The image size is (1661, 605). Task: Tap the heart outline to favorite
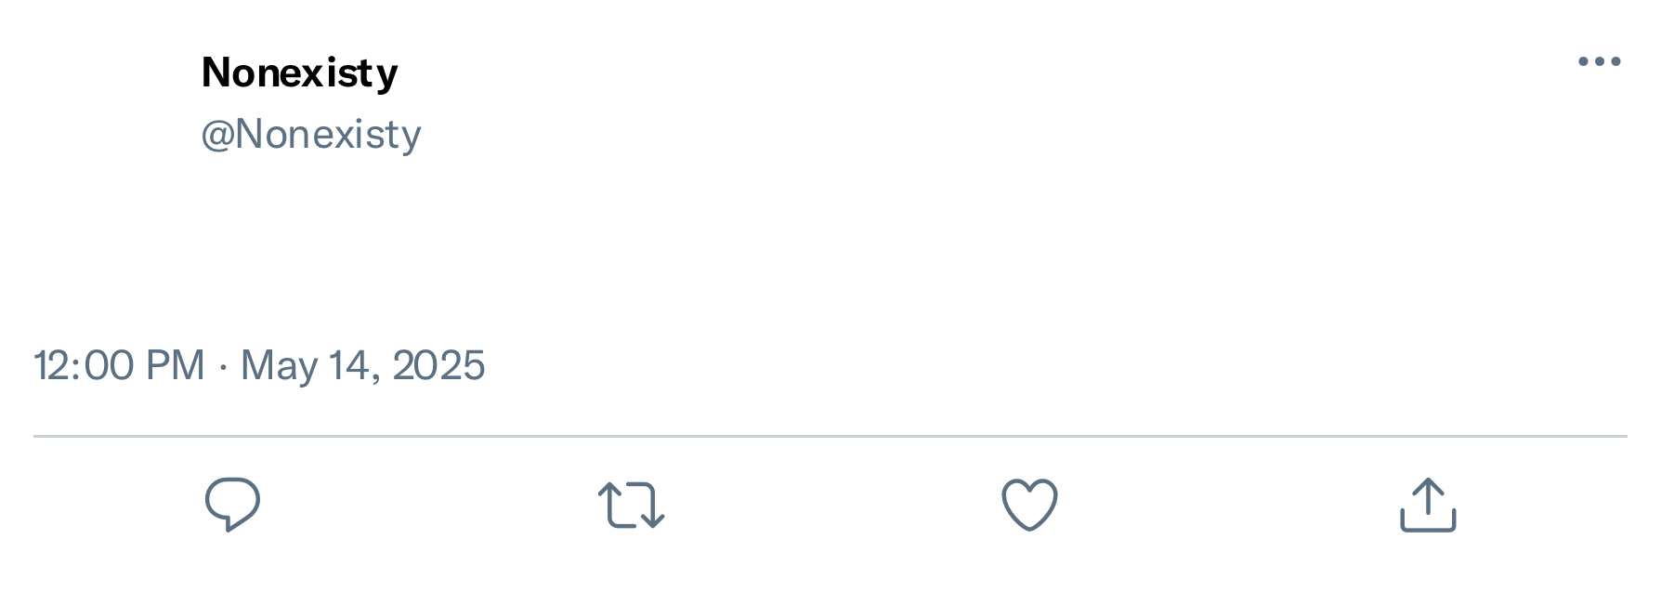[1029, 505]
